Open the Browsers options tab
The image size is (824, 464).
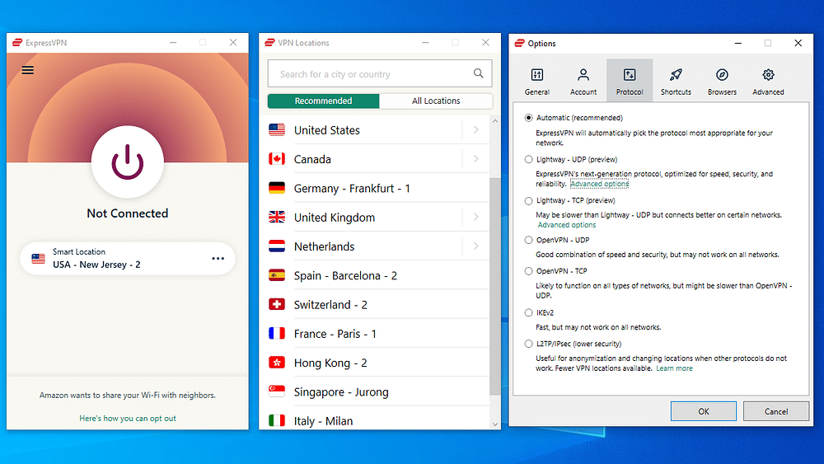click(x=722, y=81)
